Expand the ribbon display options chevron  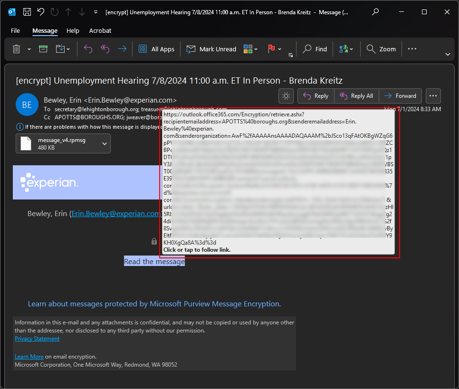click(447, 55)
